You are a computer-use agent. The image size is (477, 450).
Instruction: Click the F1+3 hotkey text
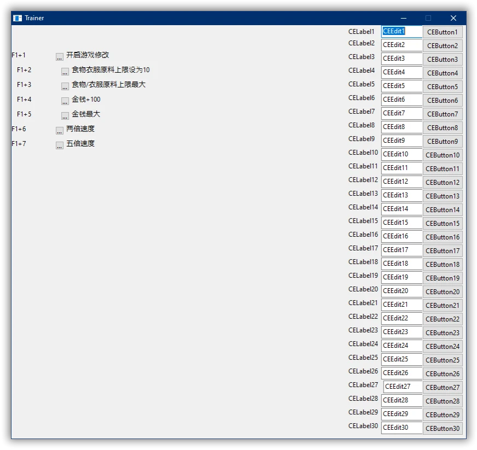[x=24, y=85]
